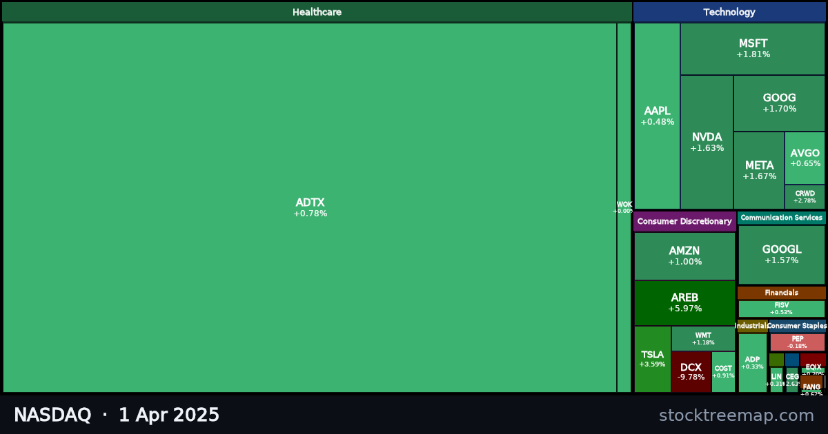Select the GOOG +1.70% tile

coord(779,103)
